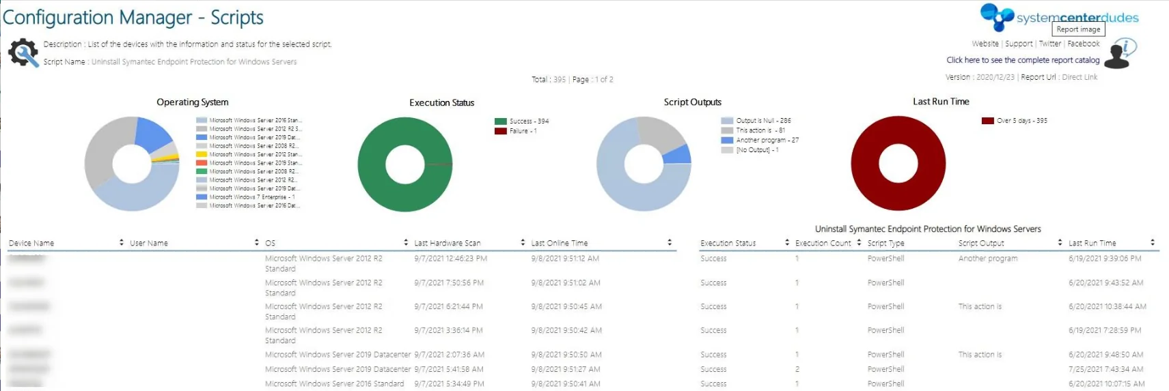Click the Execution Count column header text

823,243
